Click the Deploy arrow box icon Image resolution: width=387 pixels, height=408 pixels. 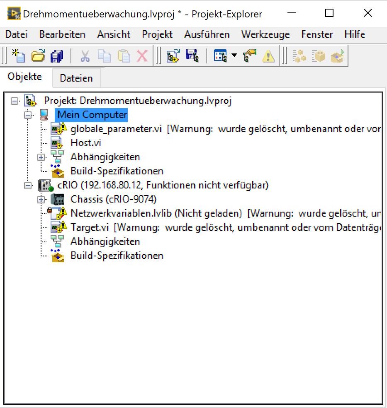tap(338, 56)
